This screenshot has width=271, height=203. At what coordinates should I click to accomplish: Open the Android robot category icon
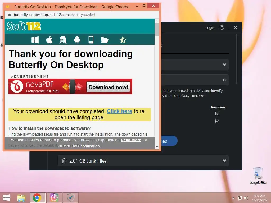77,40
